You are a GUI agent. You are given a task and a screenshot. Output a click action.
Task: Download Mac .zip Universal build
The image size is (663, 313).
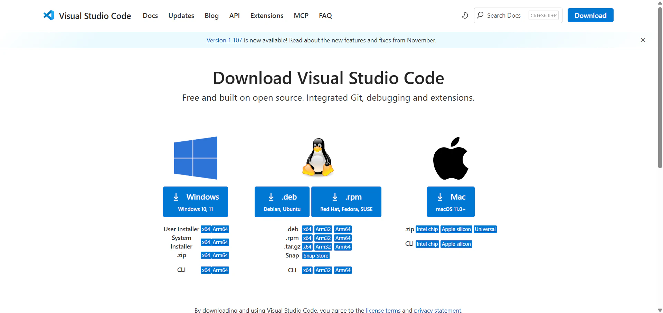[x=485, y=229]
